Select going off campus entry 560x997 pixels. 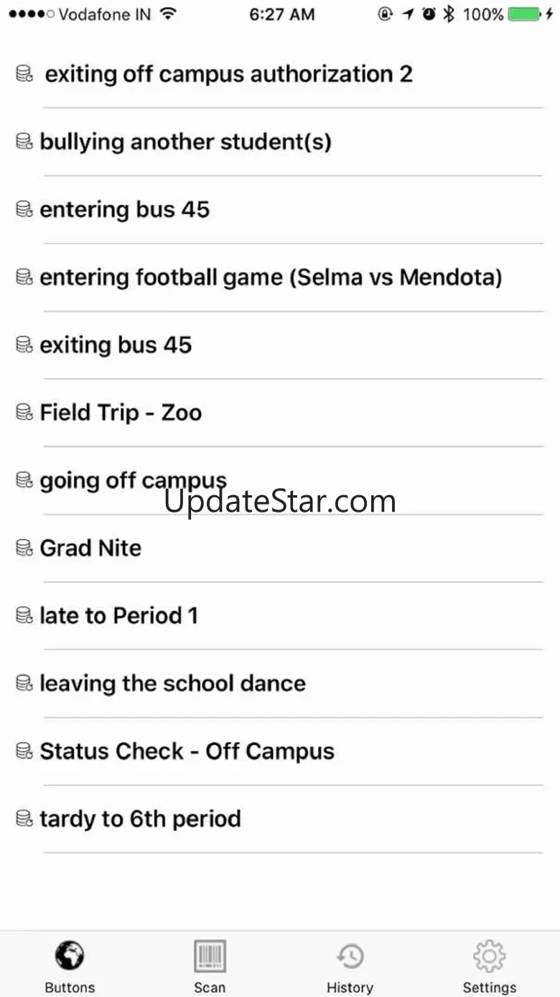pos(133,480)
